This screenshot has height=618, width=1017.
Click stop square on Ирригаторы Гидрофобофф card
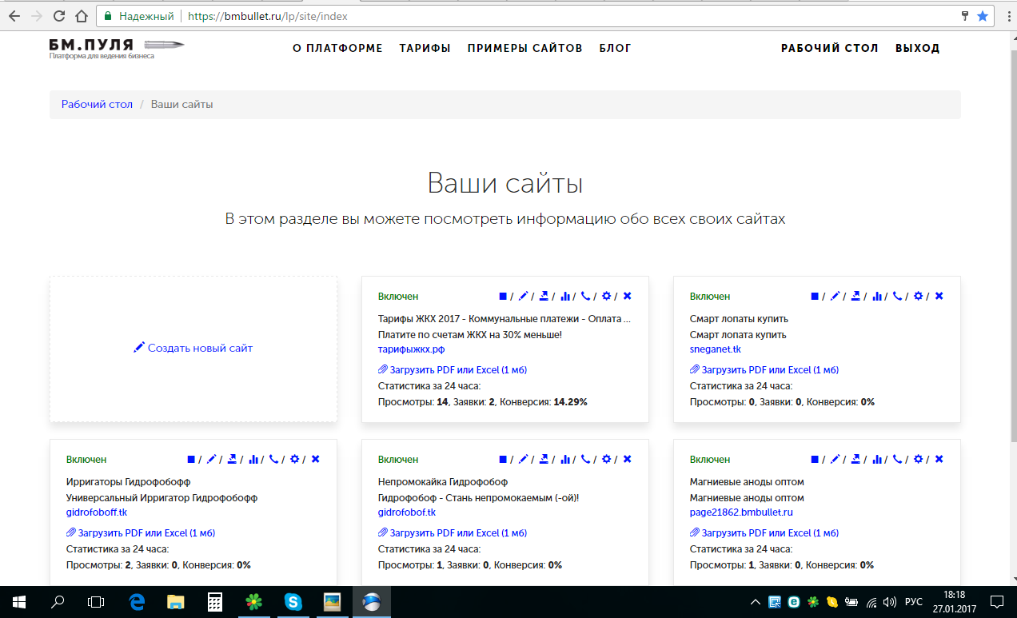click(191, 460)
